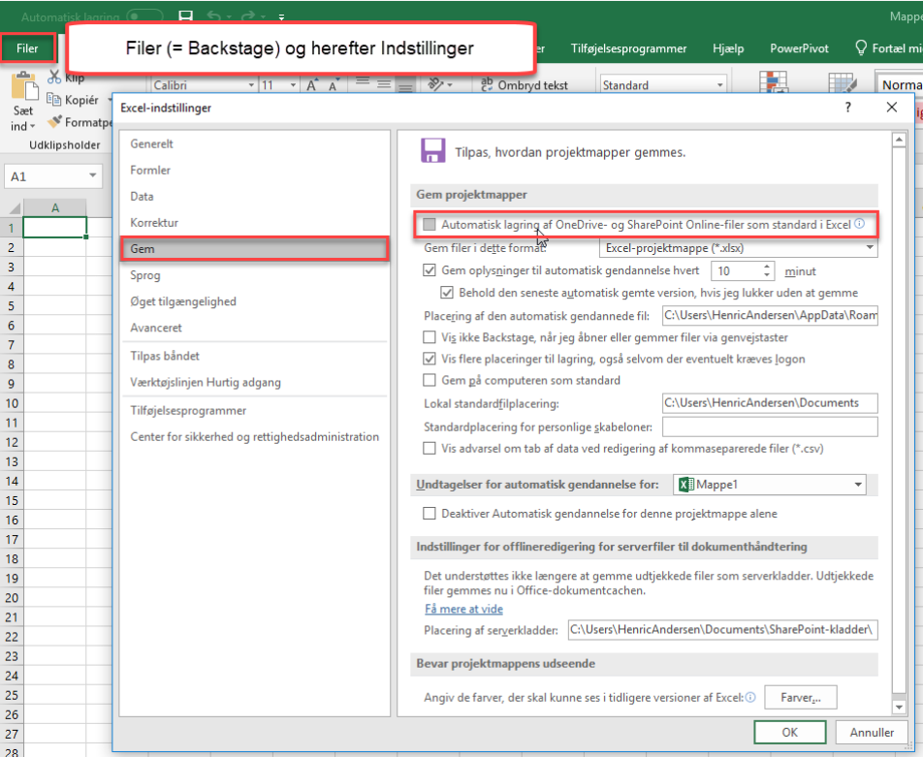The image size is (923, 757).
Task: Click the purple floppy disk header icon
Action: pyautogui.click(x=432, y=150)
